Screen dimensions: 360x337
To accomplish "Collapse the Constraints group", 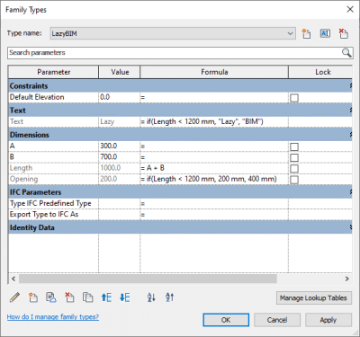I will coord(350,86).
